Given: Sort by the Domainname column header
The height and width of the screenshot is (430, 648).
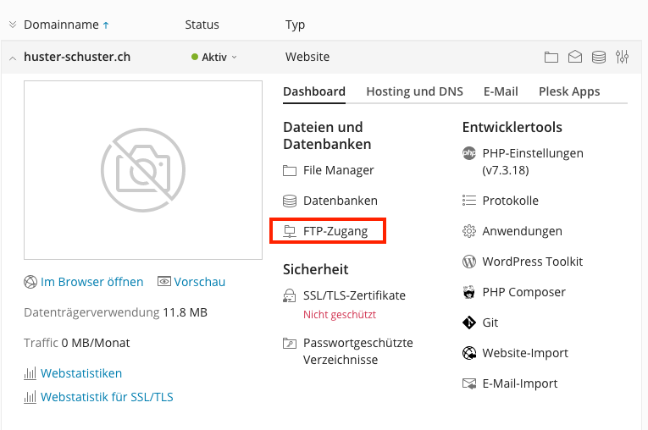Looking at the screenshot, I should 61,25.
